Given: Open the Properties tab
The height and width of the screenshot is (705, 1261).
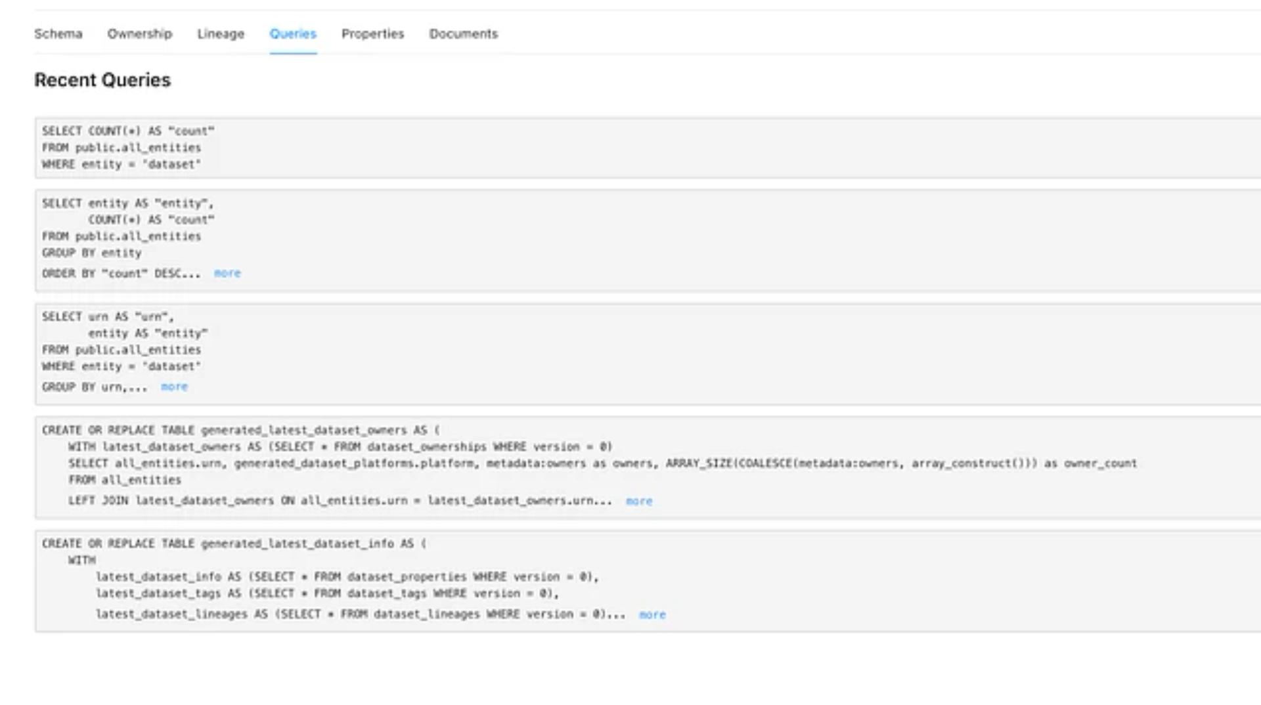Looking at the screenshot, I should coord(373,33).
